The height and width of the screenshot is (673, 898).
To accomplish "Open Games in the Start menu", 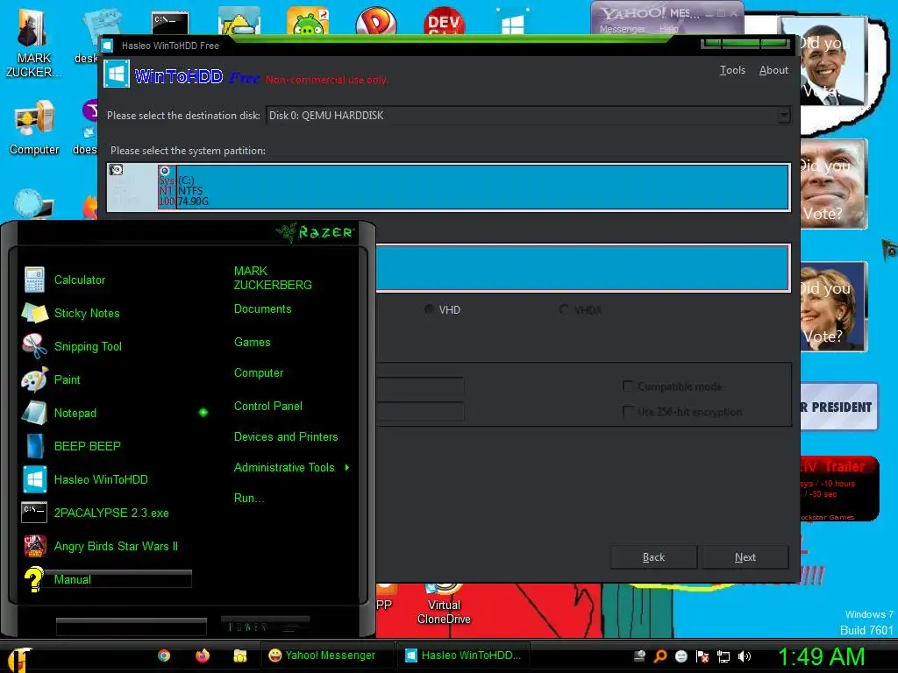I will pos(252,343).
